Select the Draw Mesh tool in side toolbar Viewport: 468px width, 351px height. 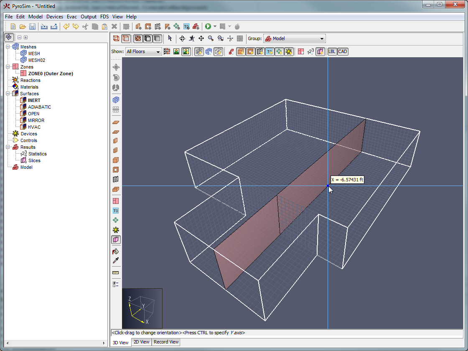click(x=116, y=100)
